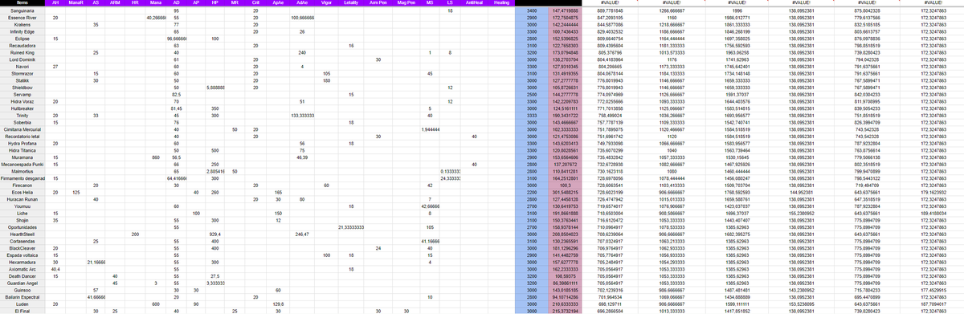964x314 pixels.
Task: Select the Krakens item cell
Action: pos(22,24)
